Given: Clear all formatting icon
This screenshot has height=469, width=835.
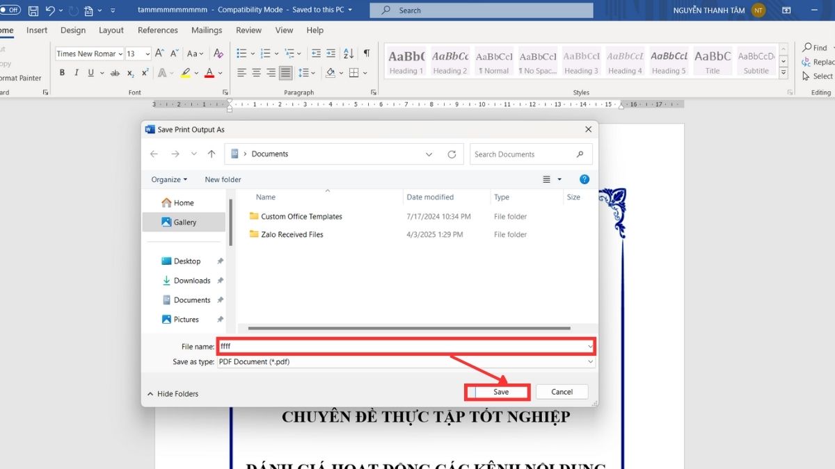Looking at the screenshot, I should coord(218,54).
